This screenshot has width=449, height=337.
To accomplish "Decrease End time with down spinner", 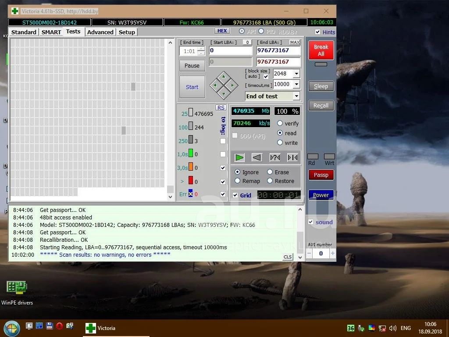I will pyautogui.click(x=201, y=53).
